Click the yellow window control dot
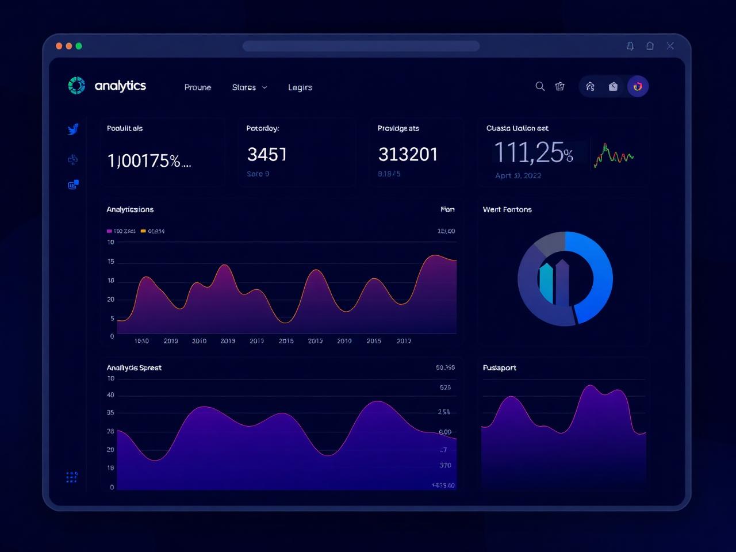 point(69,46)
